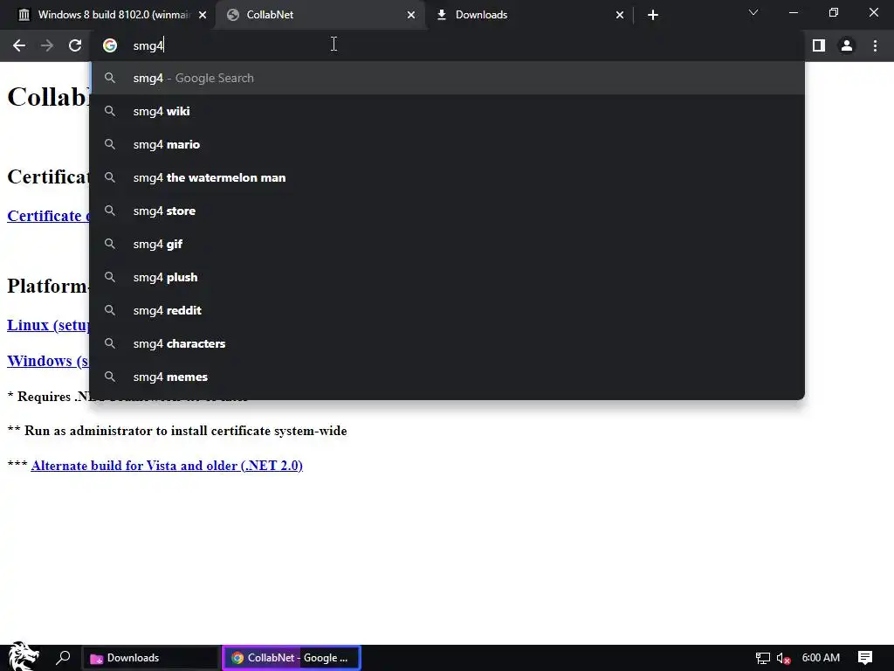Switch to the Windows 8 build 8102.0 tab
Screen dimensions: 894x671
[x=108, y=15]
